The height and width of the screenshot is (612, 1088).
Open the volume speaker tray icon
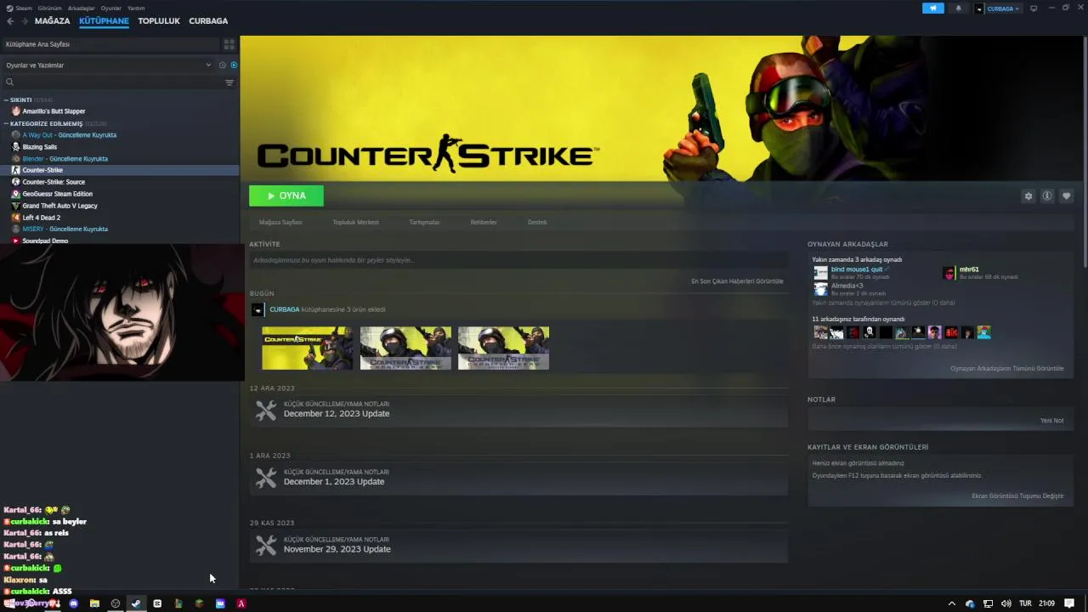tap(1006, 603)
